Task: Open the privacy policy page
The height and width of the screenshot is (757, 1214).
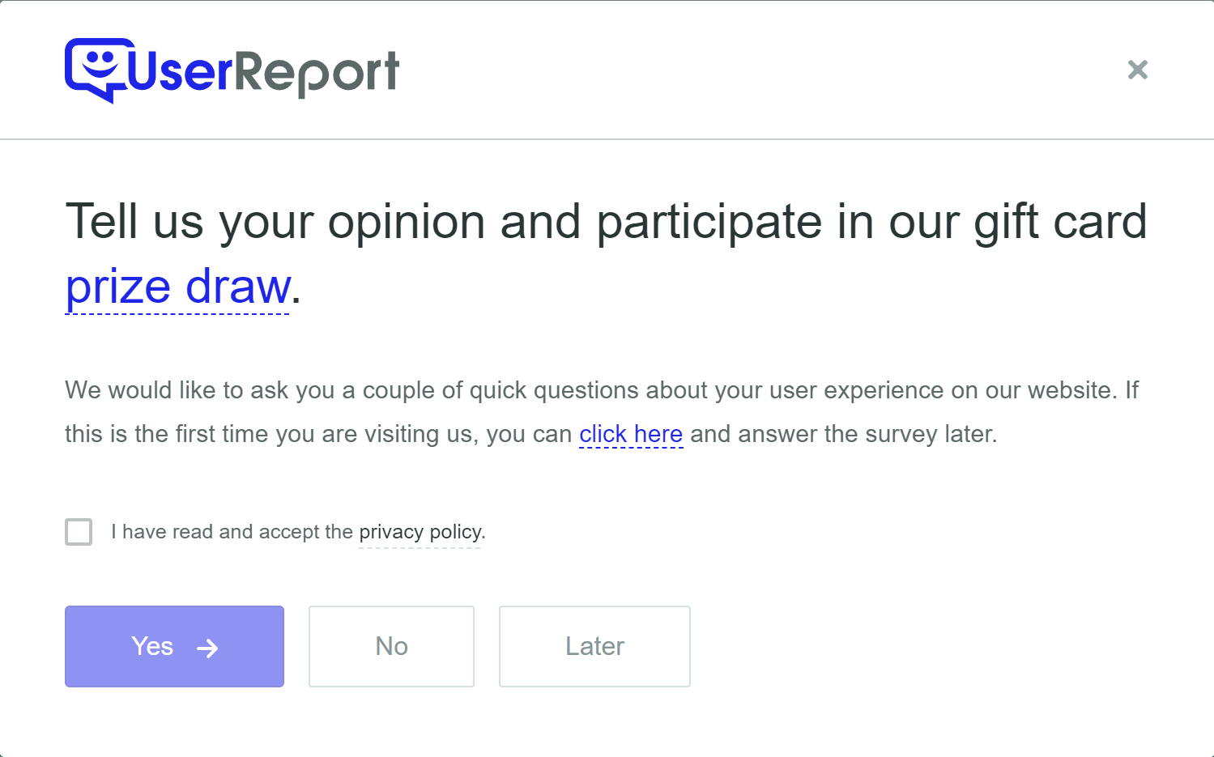Action: (x=420, y=532)
